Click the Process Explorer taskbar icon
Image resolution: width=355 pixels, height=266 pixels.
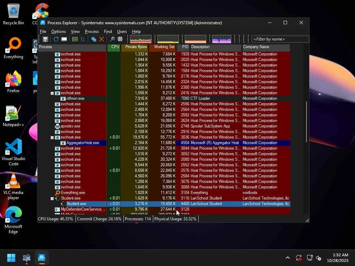[x=42, y=258]
